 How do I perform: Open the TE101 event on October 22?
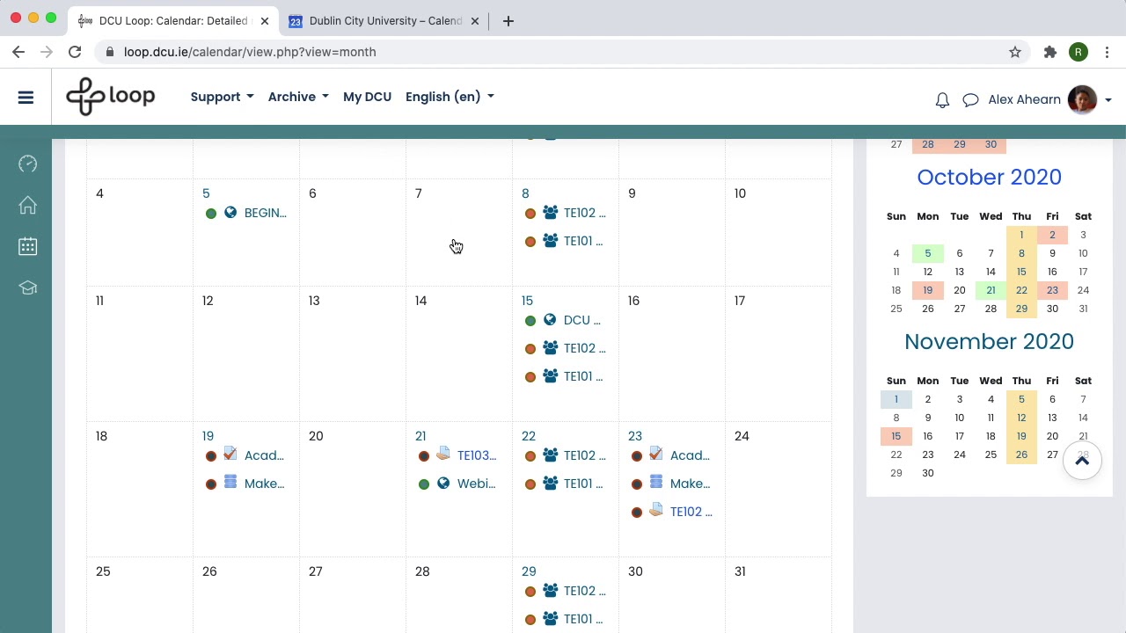[583, 484]
